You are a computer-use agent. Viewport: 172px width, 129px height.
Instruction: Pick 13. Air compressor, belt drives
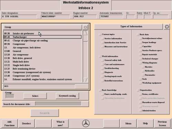[x=43, y=47]
